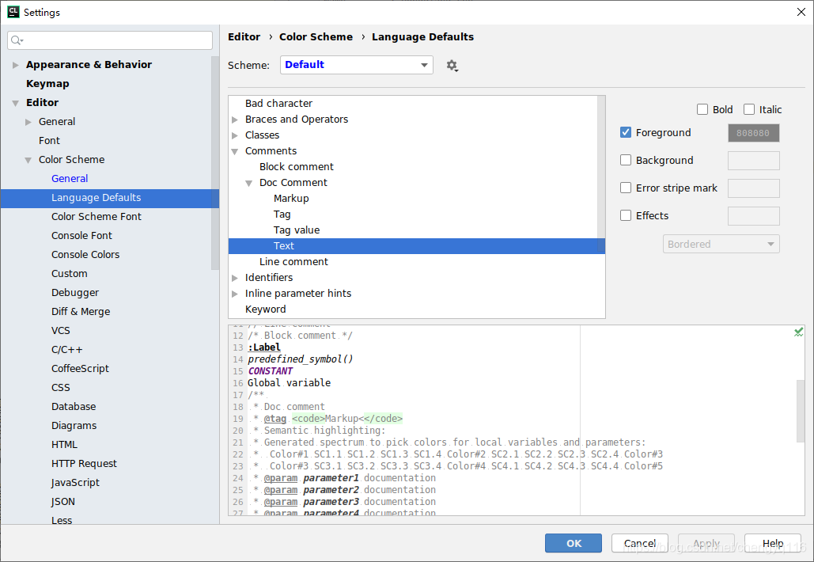Select VCS color settings

61,330
